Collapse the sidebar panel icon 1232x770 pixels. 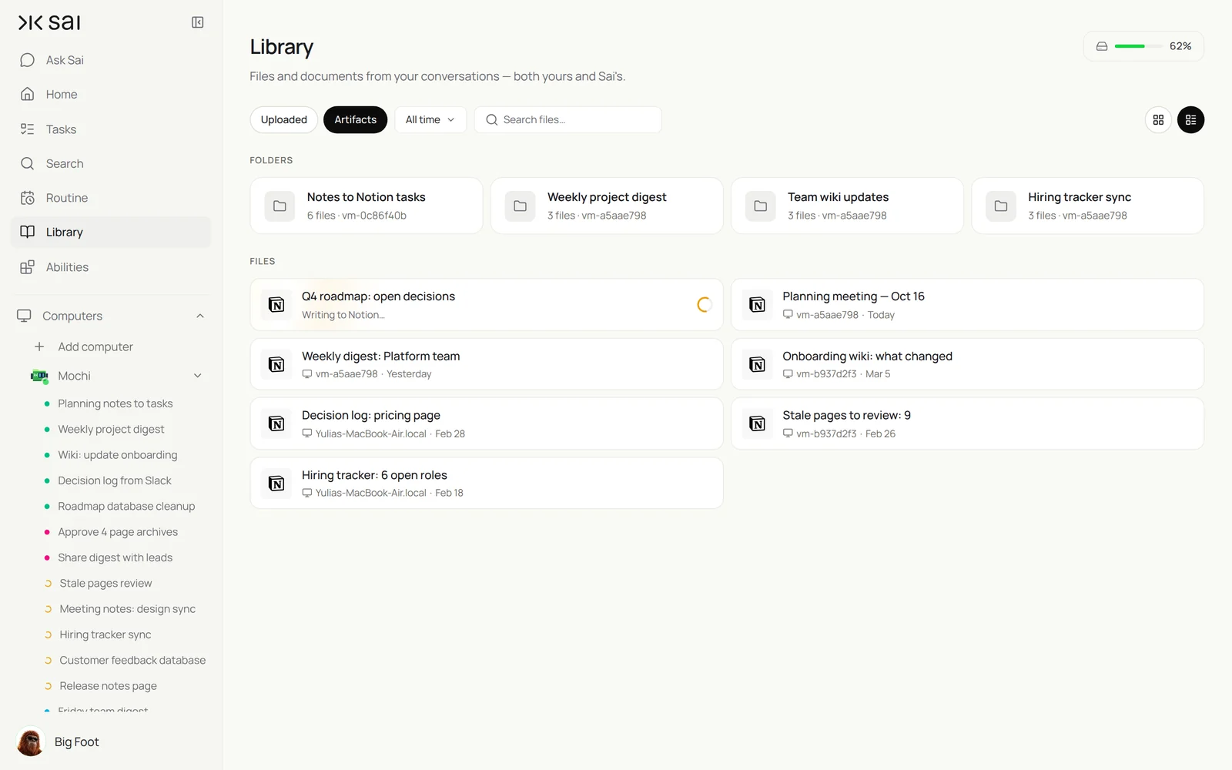tap(198, 22)
